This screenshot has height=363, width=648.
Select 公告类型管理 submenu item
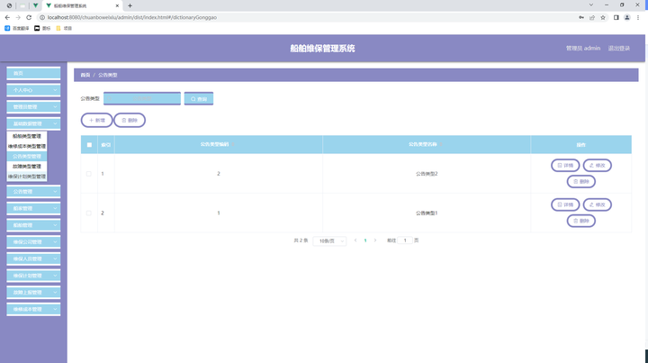pos(27,157)
